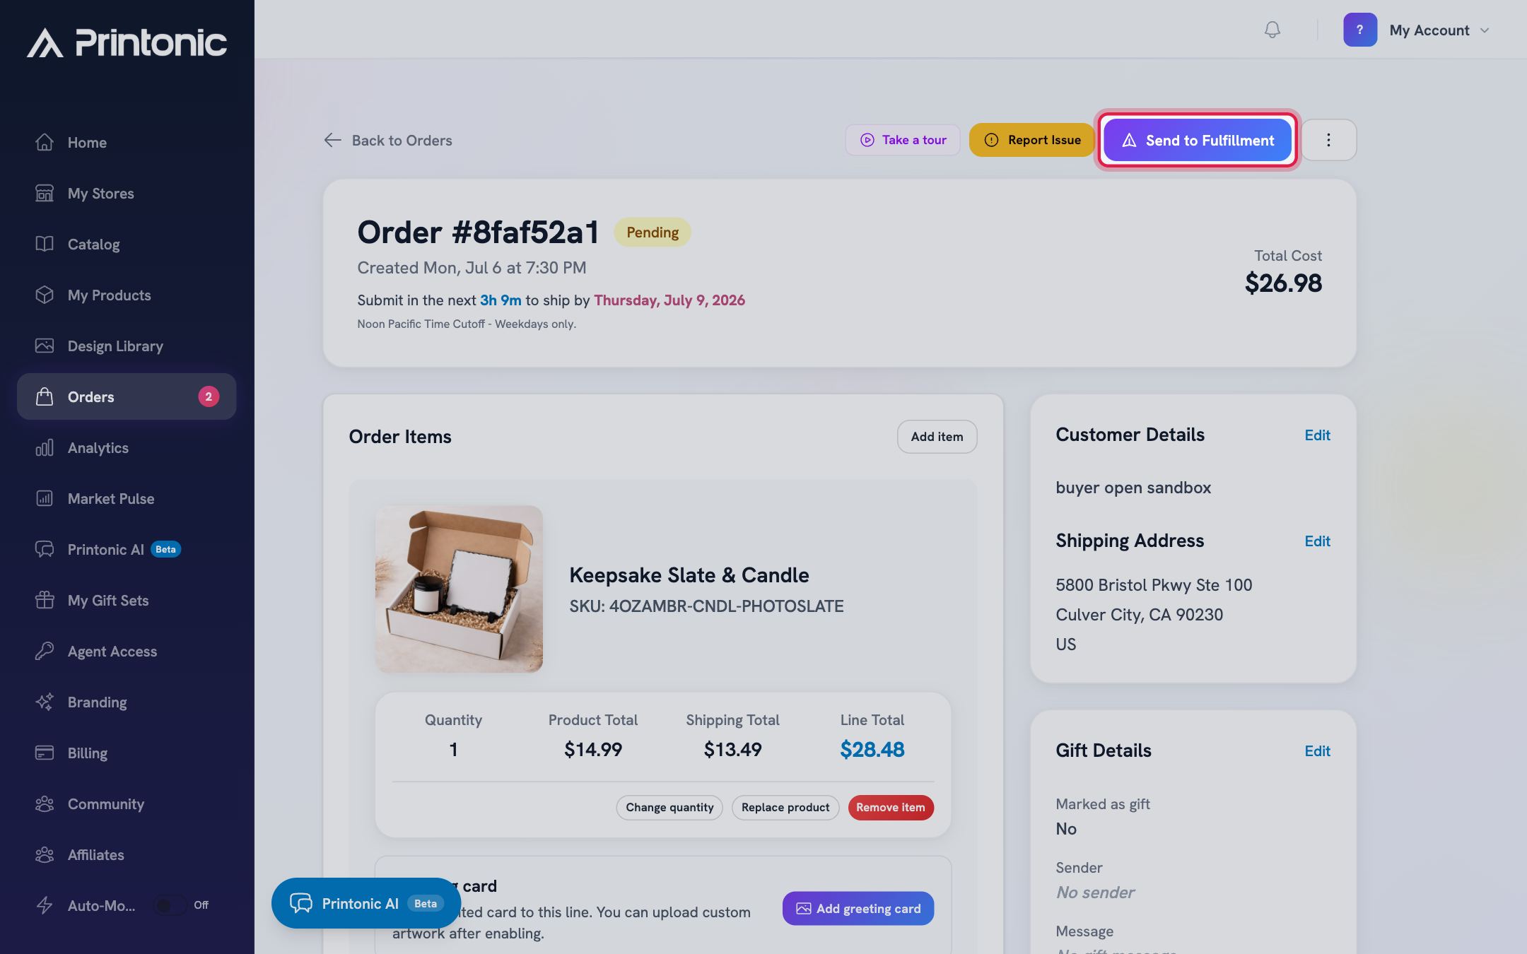Edit Gift Details

1317,751
